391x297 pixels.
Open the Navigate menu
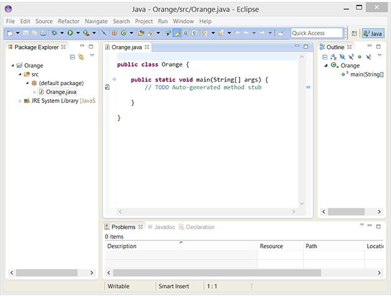coord(96,21)
